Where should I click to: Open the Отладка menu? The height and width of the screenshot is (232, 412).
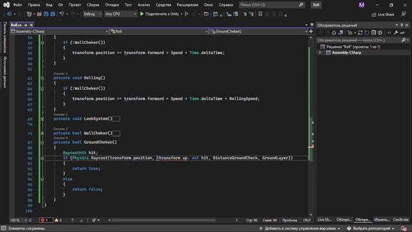click(112, 5)
